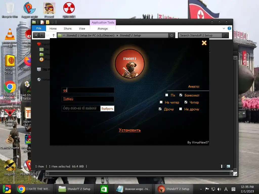The height and width of the screenshot is (194, 259).
Task: Check the Не дрочу checkbox
Action: pyautogui.click(x=181, y=109)
